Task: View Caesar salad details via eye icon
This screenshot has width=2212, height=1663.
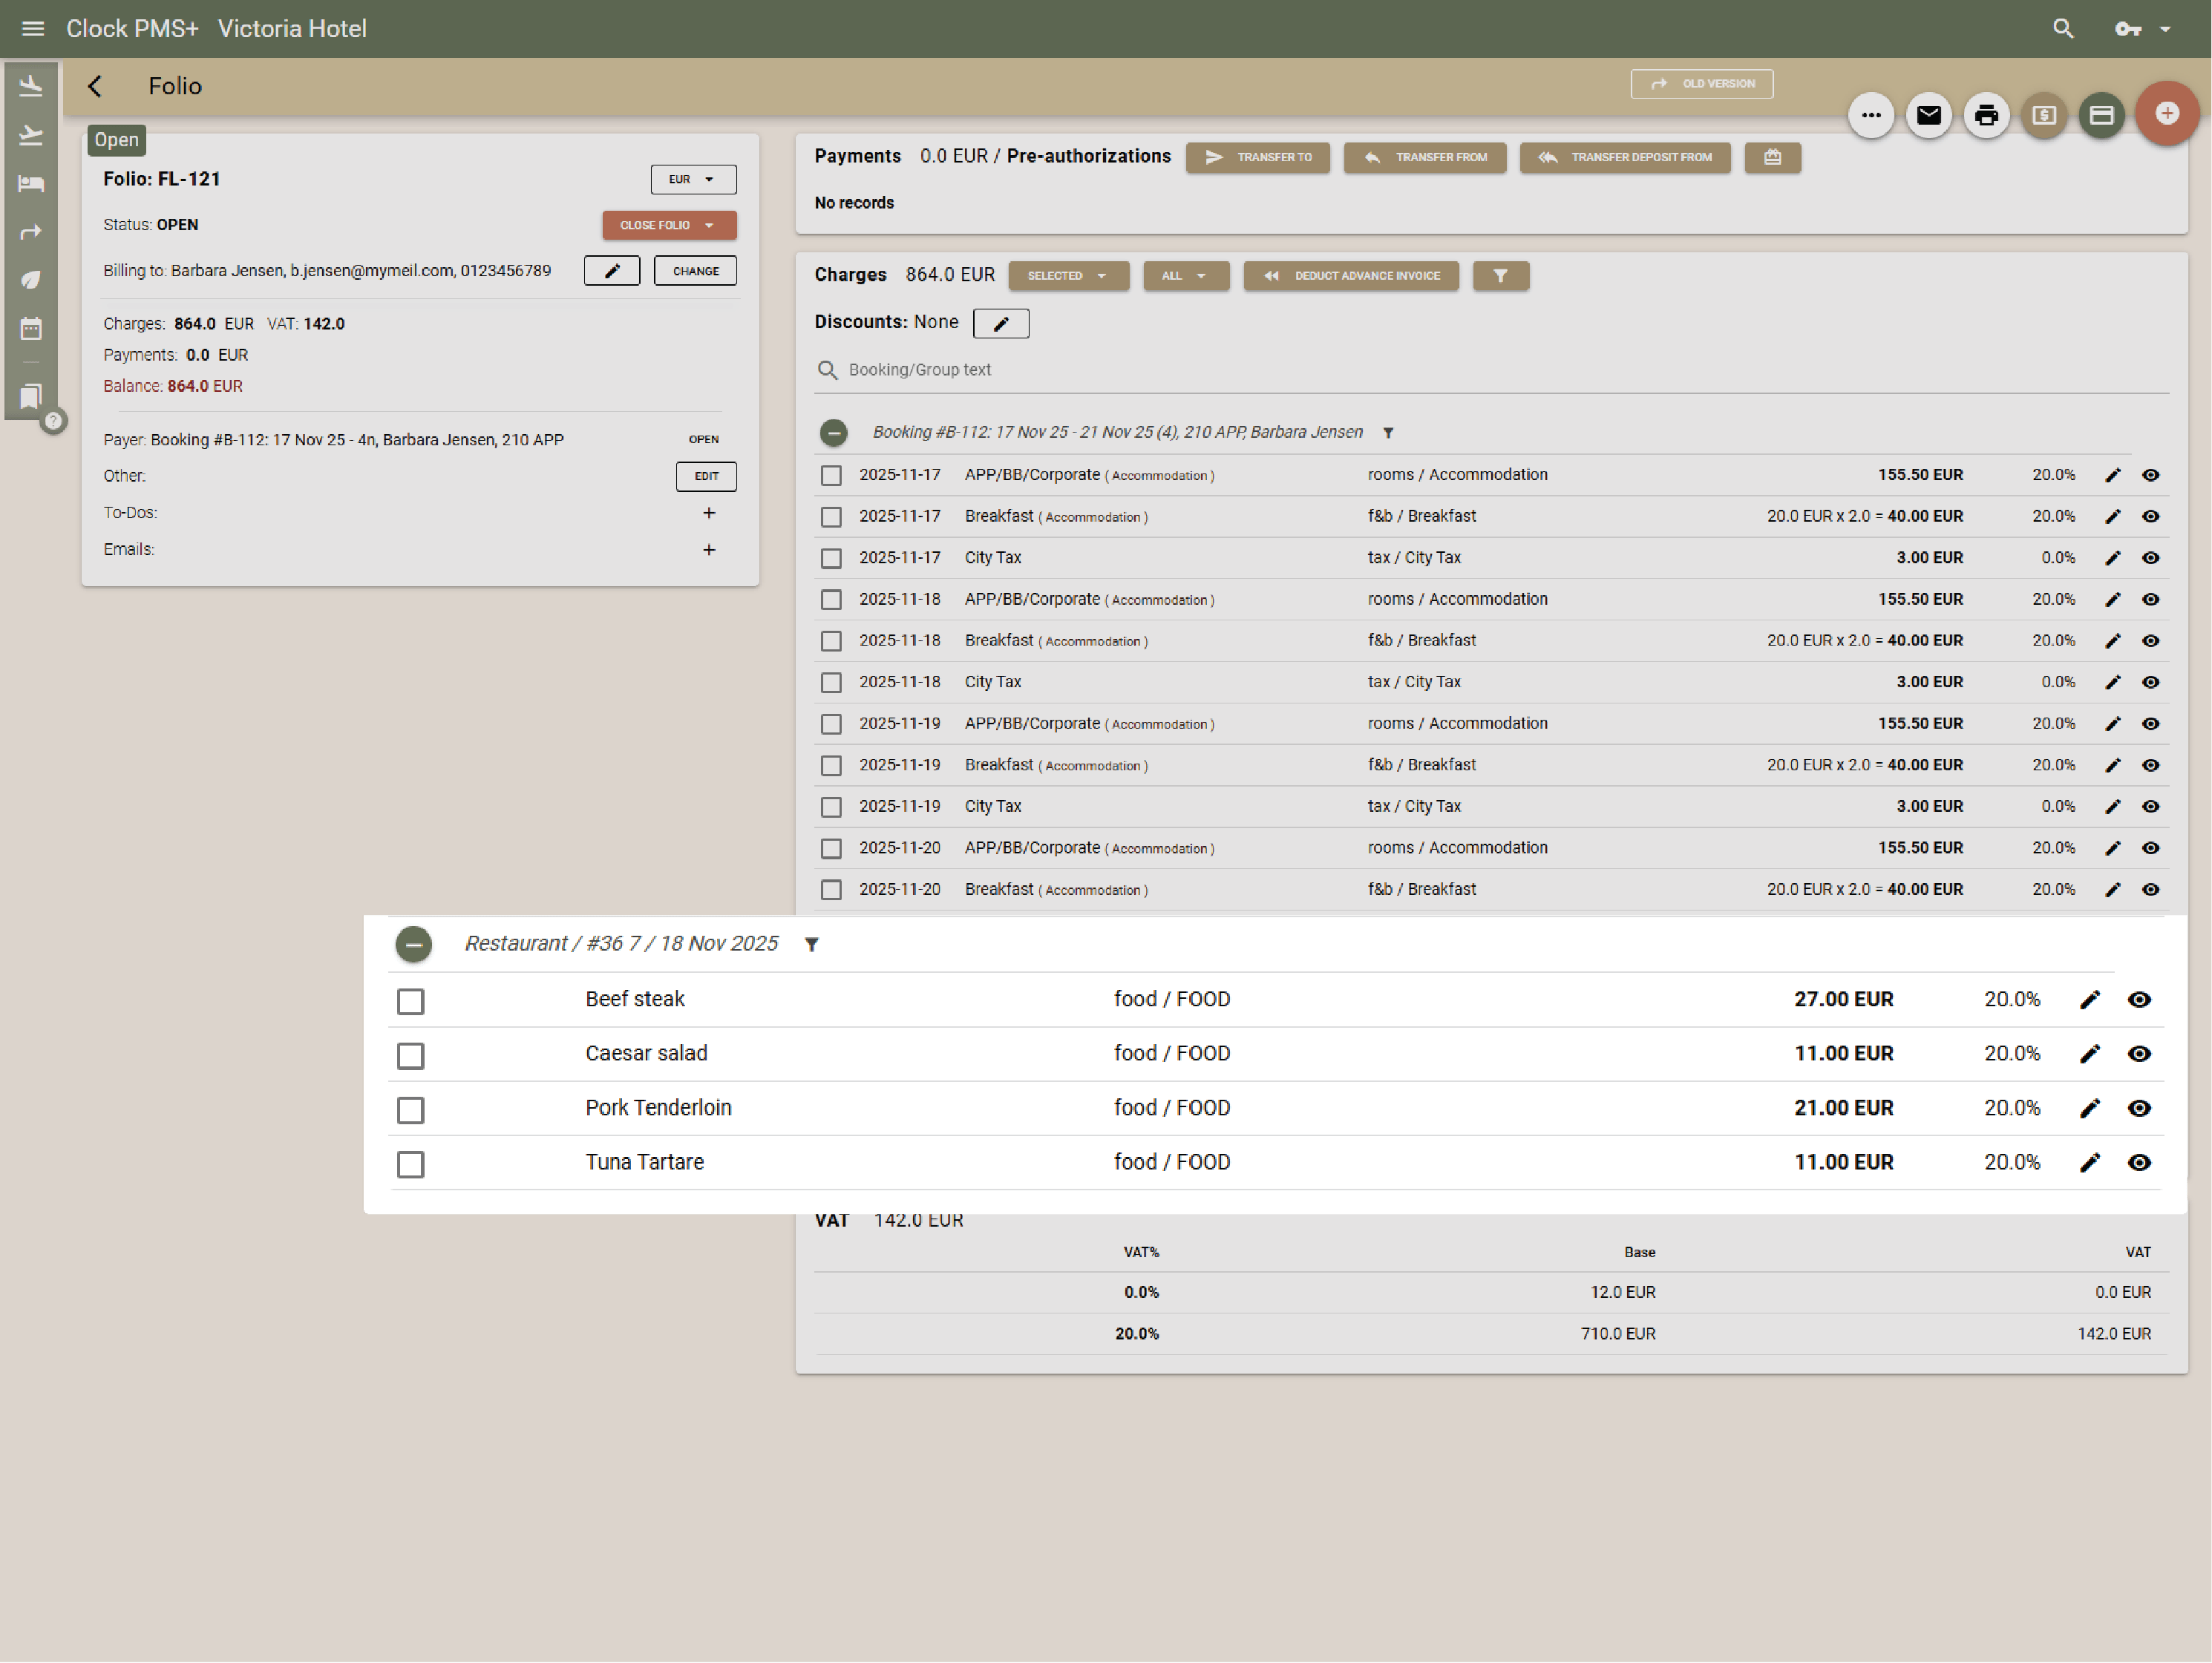Action: pos(2138,1053)
